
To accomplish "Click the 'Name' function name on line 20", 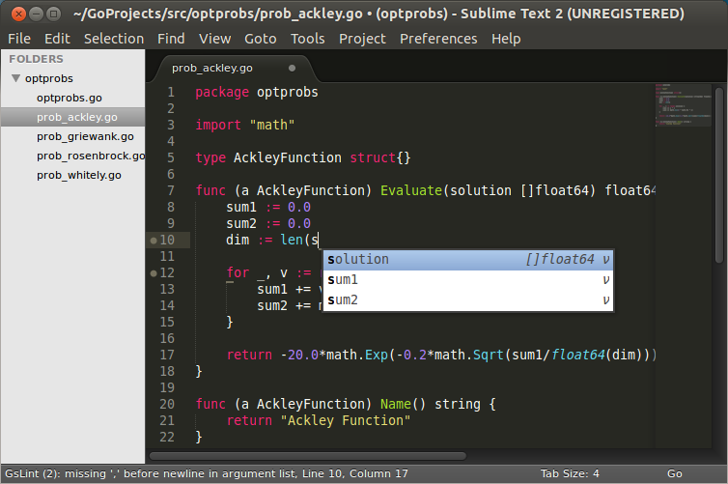I will pyautogui.click(x=396, y=404).
